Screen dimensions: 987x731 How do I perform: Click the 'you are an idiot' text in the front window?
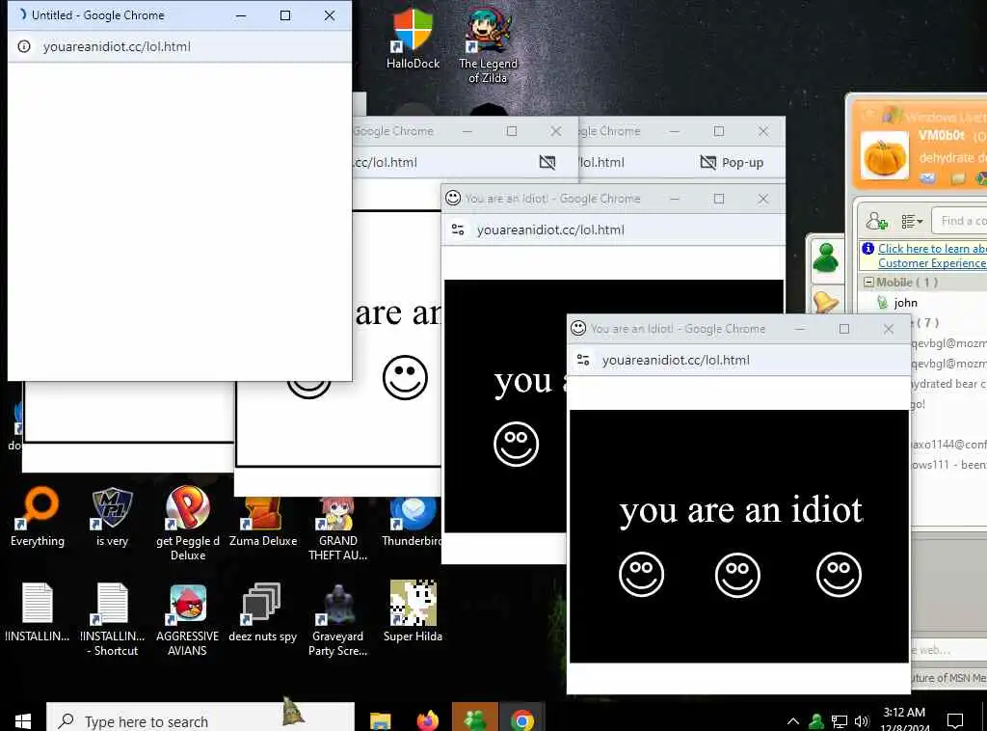tap(740, 510)
